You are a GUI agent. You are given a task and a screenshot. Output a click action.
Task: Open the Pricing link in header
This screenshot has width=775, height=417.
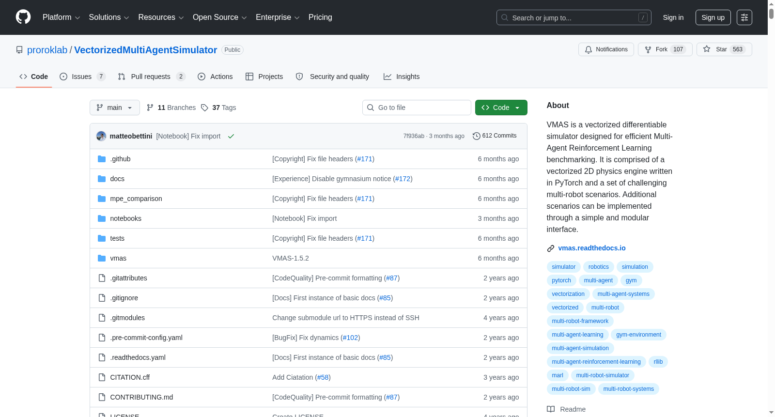[x=320, y=17]
